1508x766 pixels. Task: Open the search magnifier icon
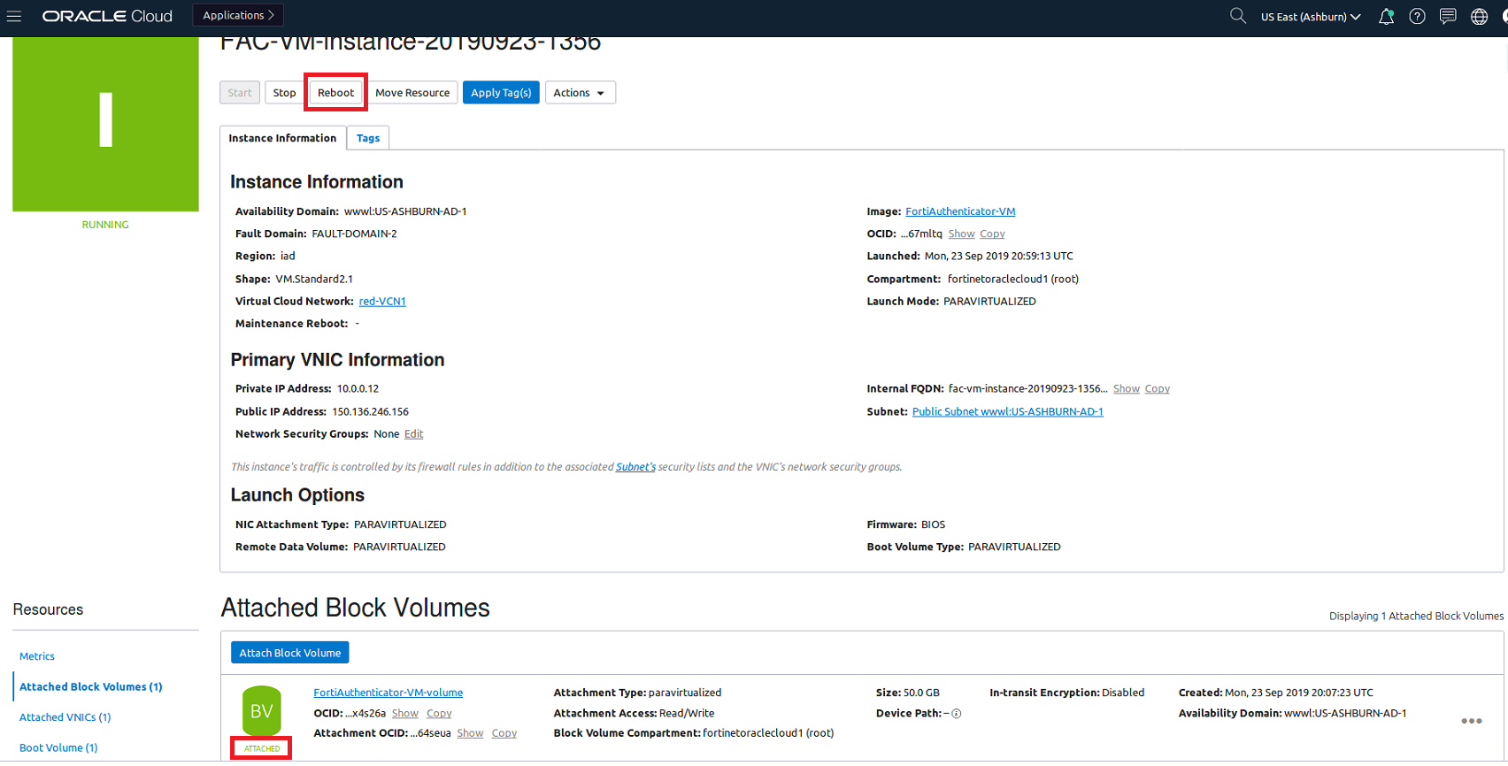[1237, 16]
